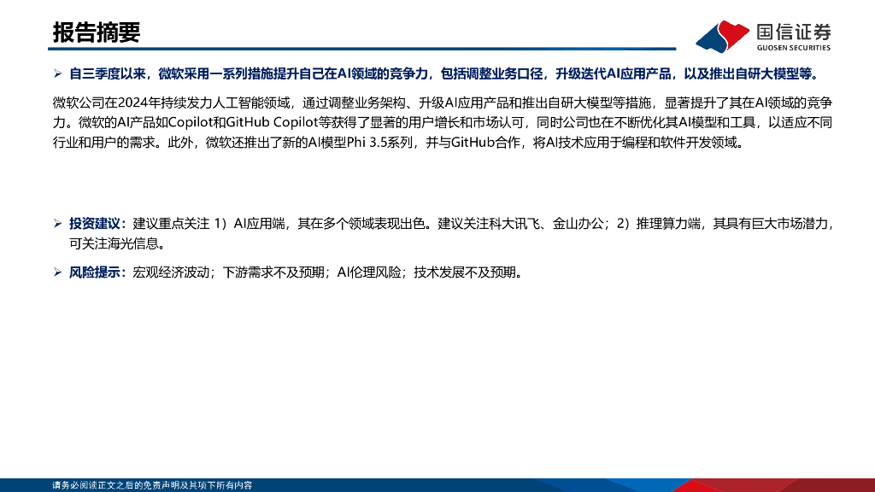The height and width of the screenshot is (492, 875).
Task: Click the 国信证券 company name text
Action: pos(794,32)
